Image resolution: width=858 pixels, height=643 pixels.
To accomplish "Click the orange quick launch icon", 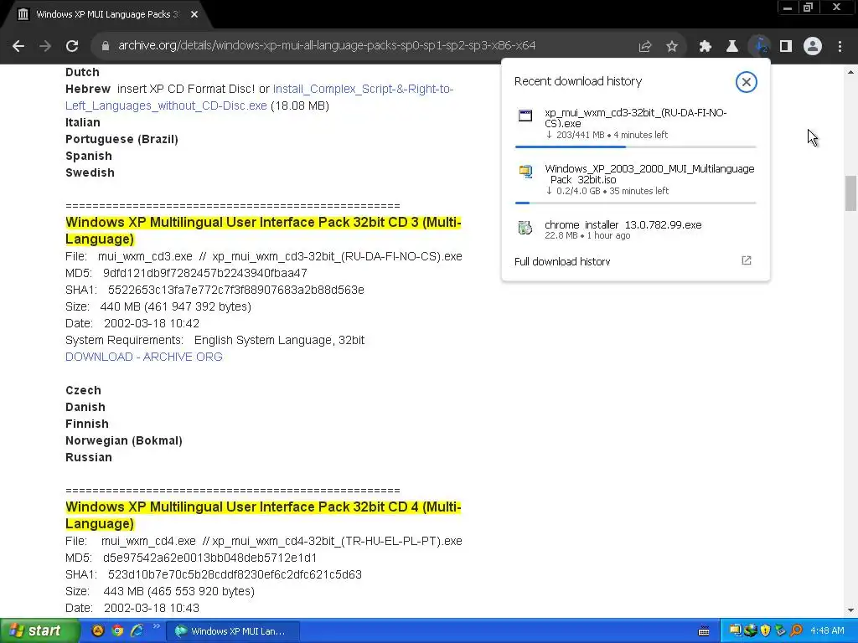I will coord(98,630).
